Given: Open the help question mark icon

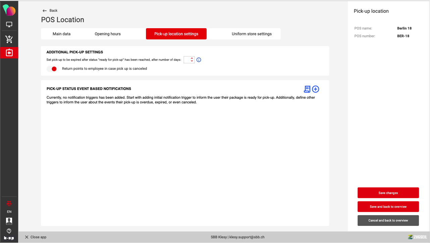Looking at the screenshot, I should (x=9, y=231).
